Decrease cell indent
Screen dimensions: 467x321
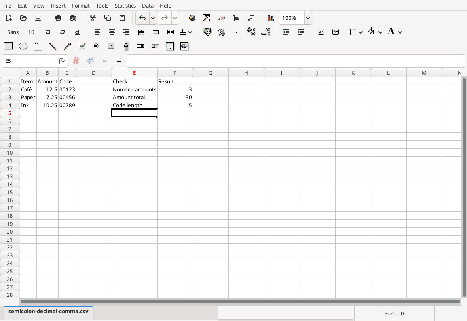286,32
